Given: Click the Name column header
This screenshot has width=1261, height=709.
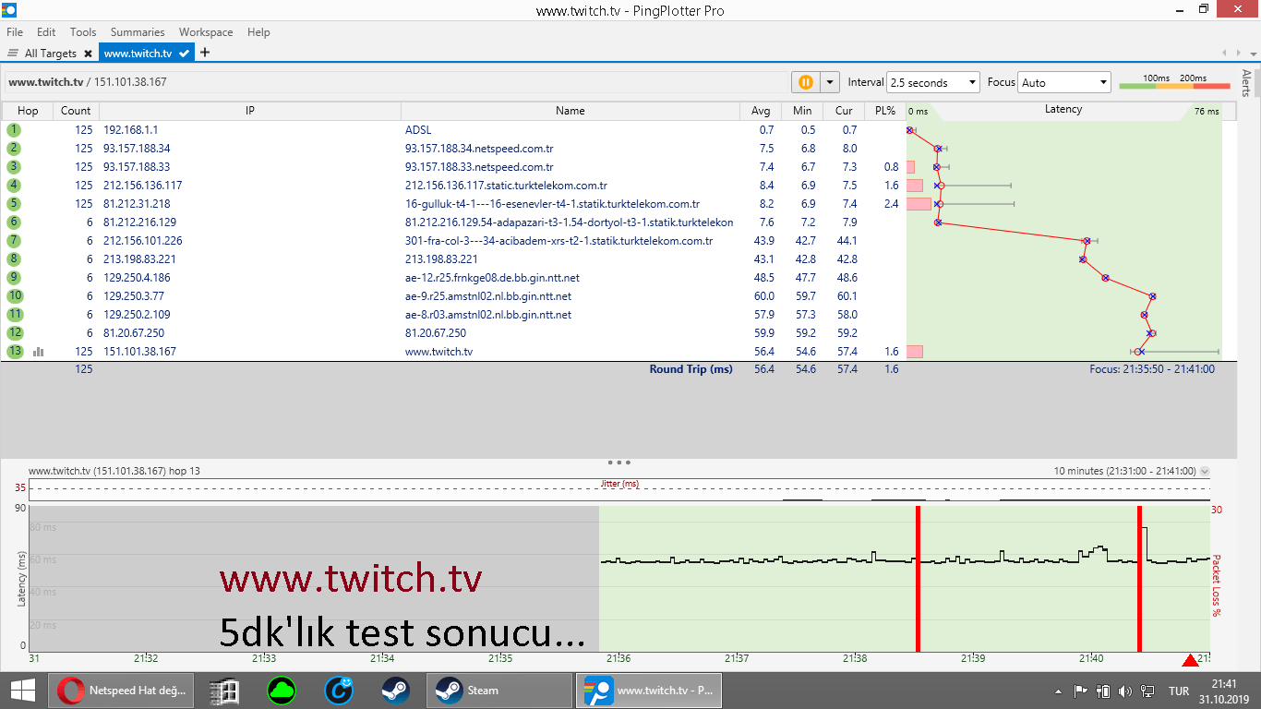Looking at the screenshot, I should (570, 111).
